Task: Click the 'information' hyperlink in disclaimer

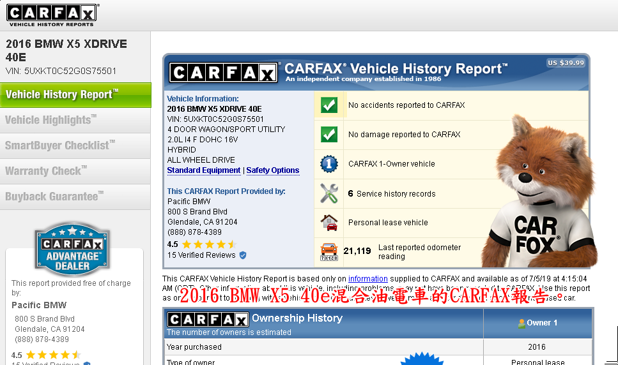Action: coord(368,278)
